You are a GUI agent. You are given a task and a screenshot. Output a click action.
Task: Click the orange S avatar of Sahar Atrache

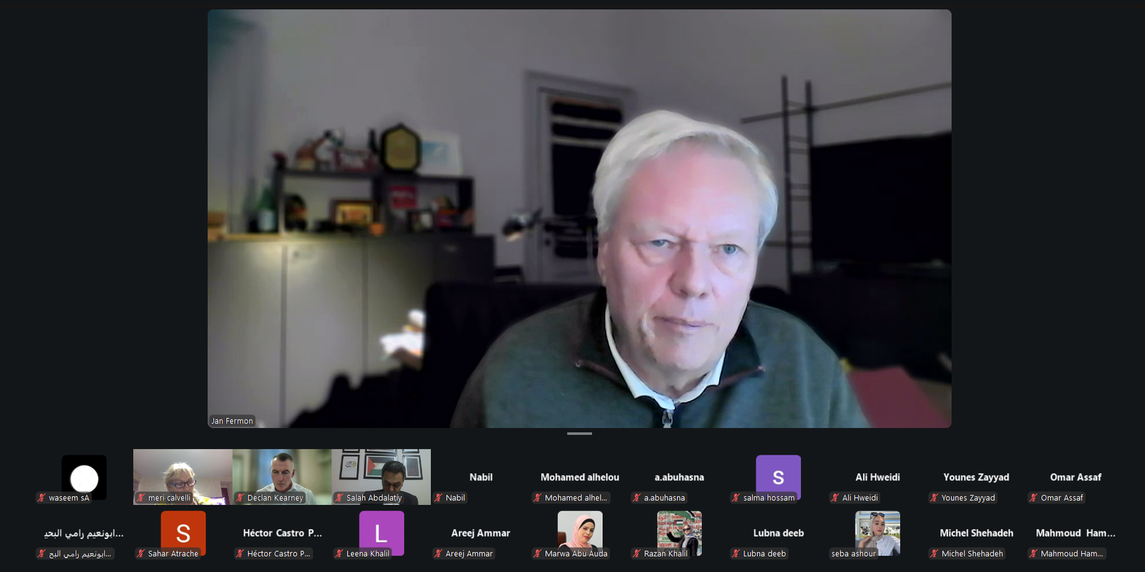tap(183, 532)
